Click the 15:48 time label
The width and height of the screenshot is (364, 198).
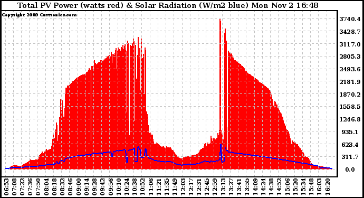311,187
